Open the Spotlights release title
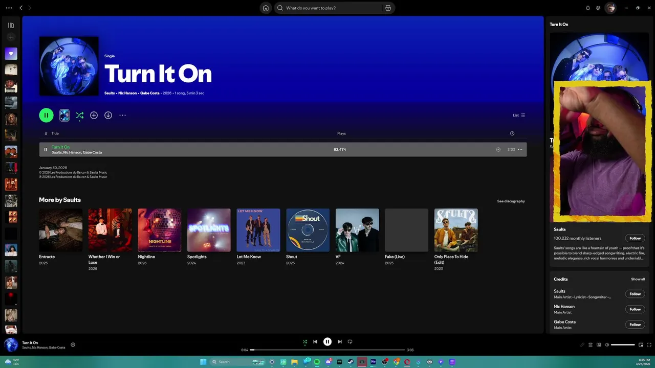 (x=197, y=257)
